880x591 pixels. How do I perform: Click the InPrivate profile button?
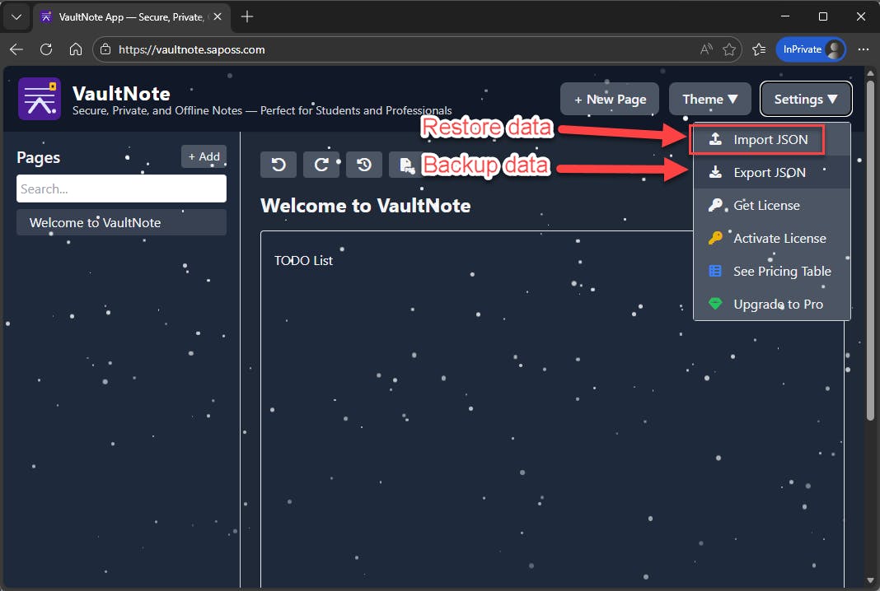(811, 49)
